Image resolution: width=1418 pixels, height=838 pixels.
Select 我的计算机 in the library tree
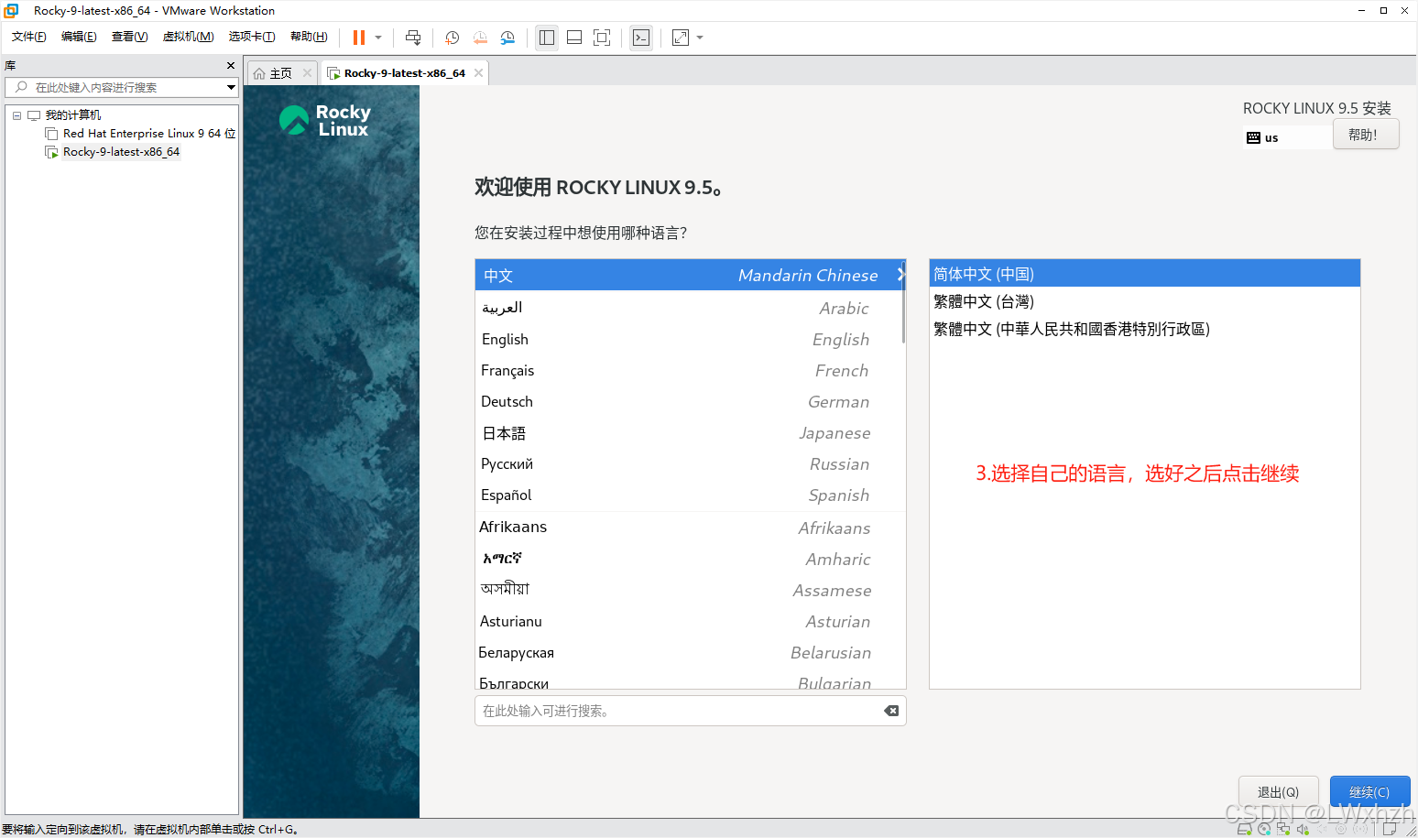[x=73, y=115]
